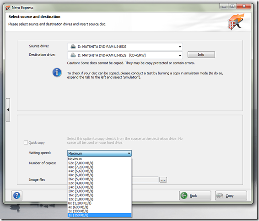Toggle the Quick copy checkbox
The height and width of the screenshot is (221, 259).
(x=26, y=142)
